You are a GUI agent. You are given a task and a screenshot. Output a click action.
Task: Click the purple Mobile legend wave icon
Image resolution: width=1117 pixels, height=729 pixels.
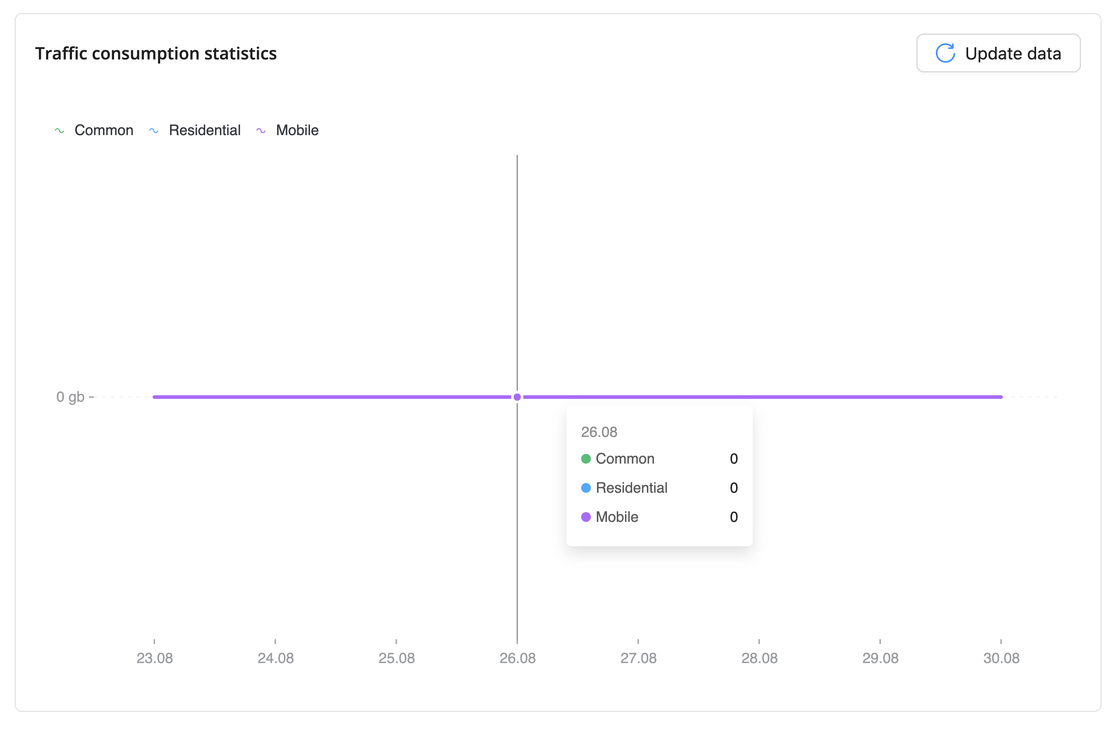(261, 131)
